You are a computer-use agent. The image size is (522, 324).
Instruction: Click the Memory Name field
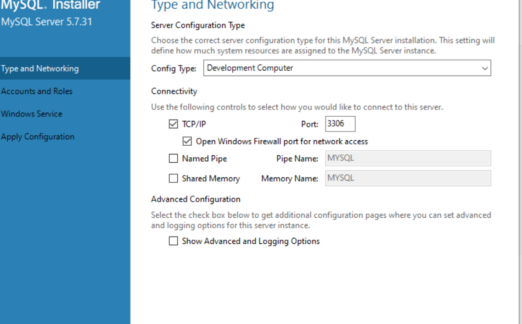(x=408, y=178)
